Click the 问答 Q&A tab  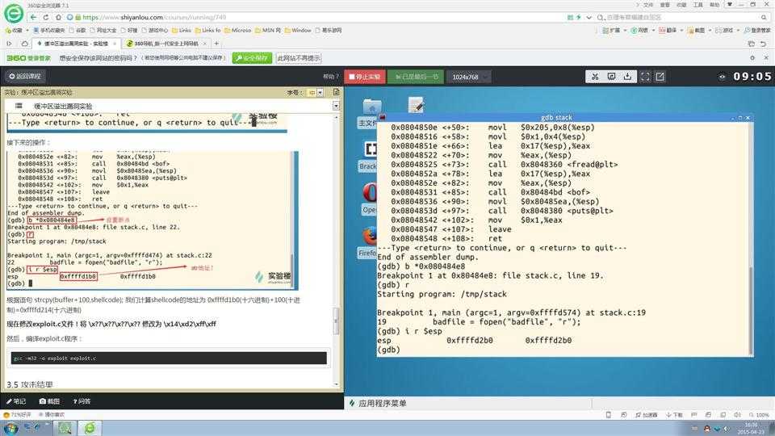click(x=82, y=401)
